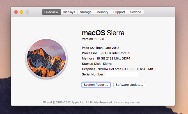This screenshot has width=188, height=114.
Task: Click the 3,5 GHz Intel Core i5 value
Action: [115, 53]
